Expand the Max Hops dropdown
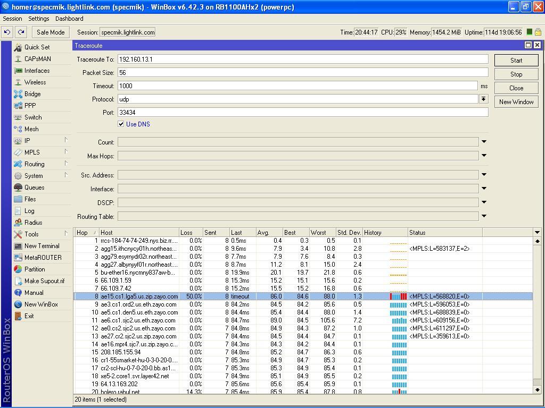The width and height of the screenshot is (545, 408). [x=483, y=155]
